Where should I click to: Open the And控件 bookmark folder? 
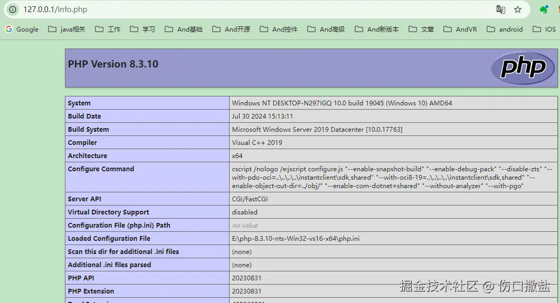(279, 29)
